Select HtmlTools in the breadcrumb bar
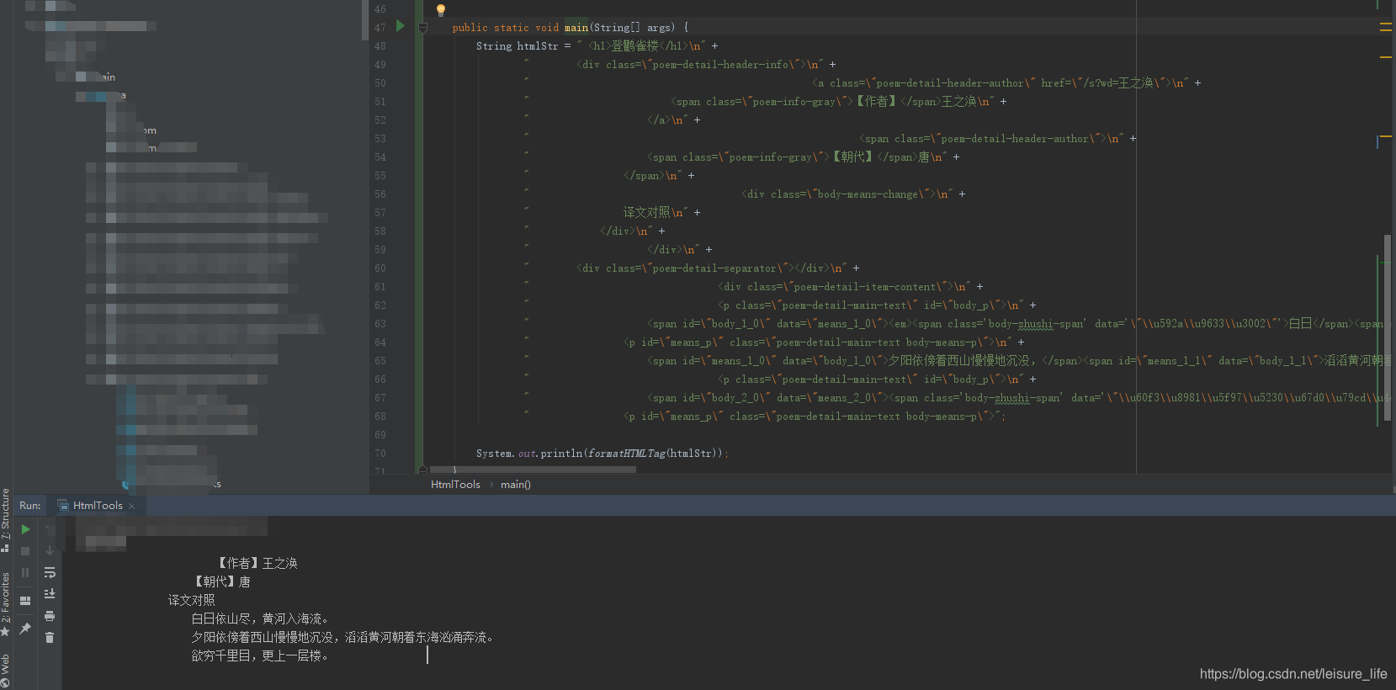This screenshot has height=690, width=1396. tap(455, 485)
